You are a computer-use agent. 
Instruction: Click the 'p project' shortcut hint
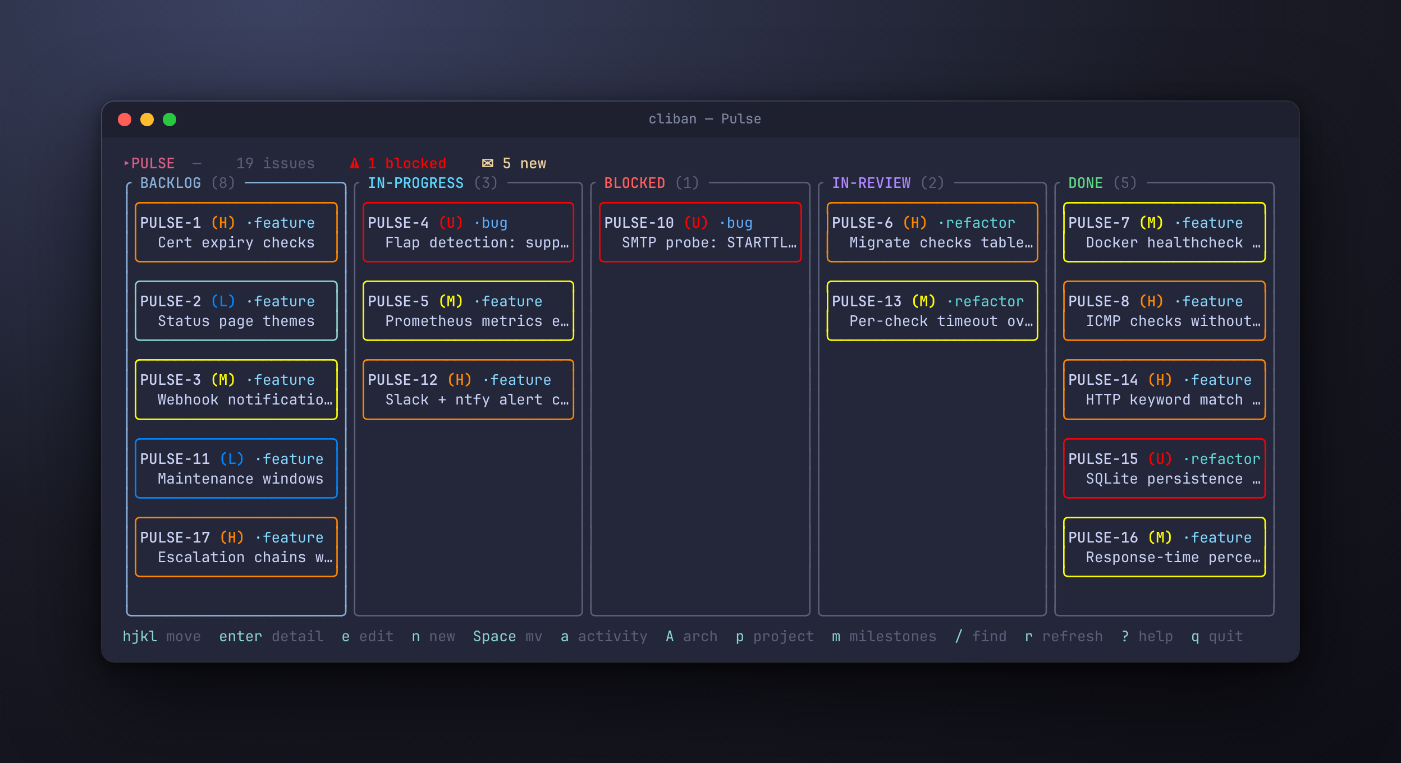tap(775, 636)
